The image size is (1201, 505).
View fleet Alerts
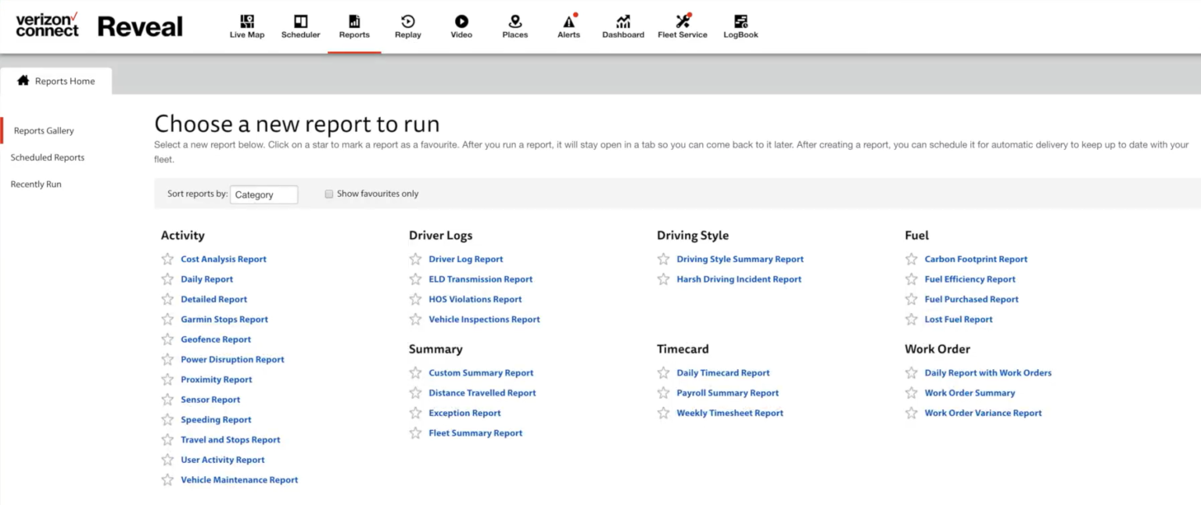(568, 24)
